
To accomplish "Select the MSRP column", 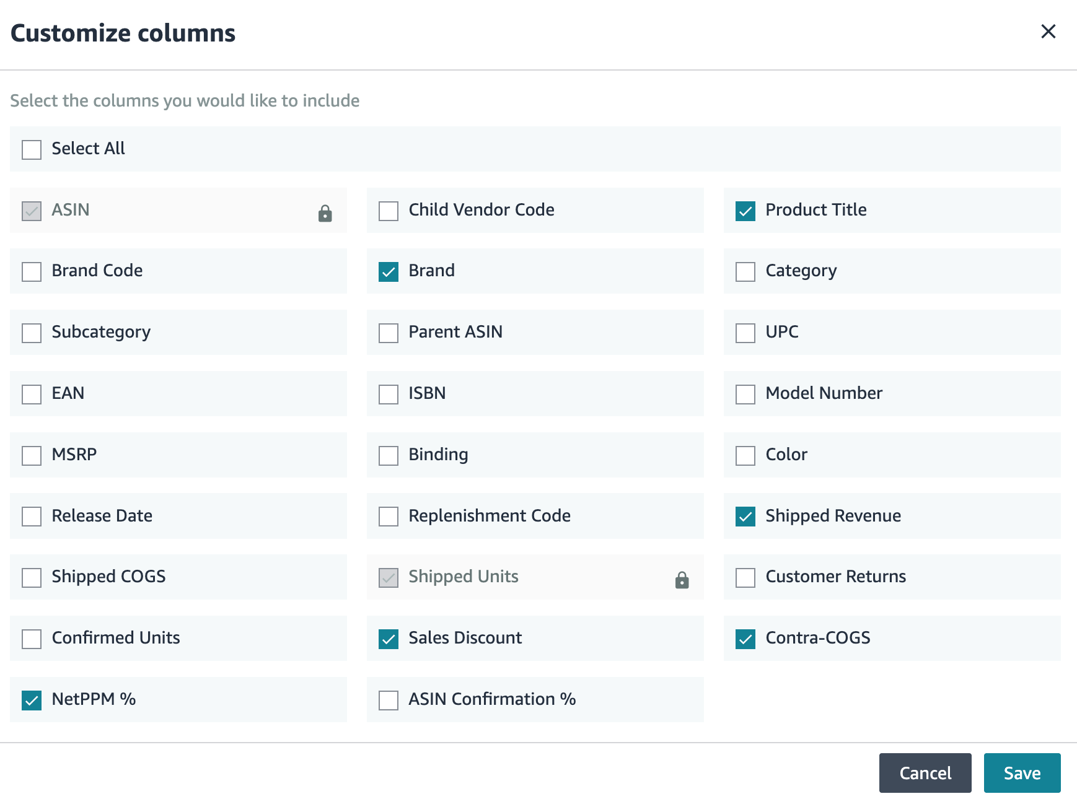I will tap(31, 455).
